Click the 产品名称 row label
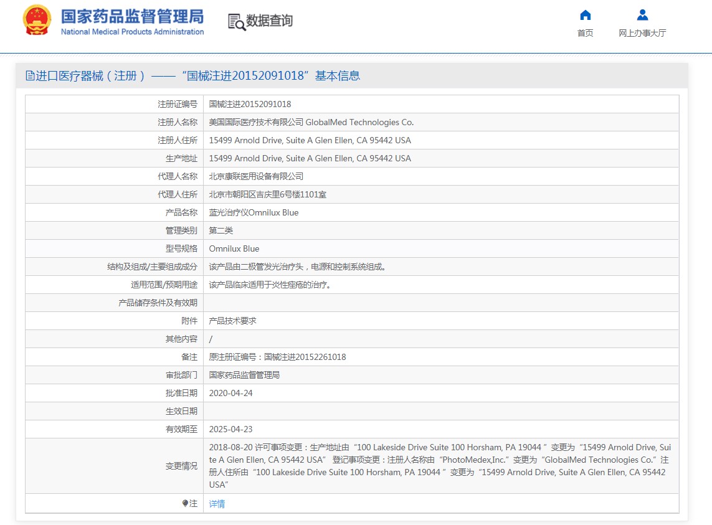 pyautogui.click(x=182, y=212)
